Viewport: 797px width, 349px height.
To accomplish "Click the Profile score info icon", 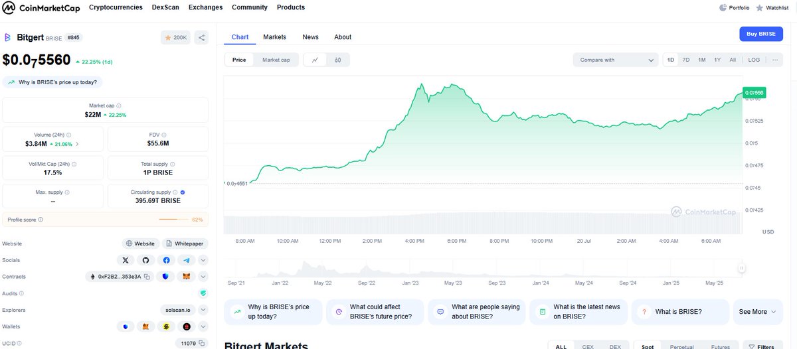I will [x=41, y=220].
